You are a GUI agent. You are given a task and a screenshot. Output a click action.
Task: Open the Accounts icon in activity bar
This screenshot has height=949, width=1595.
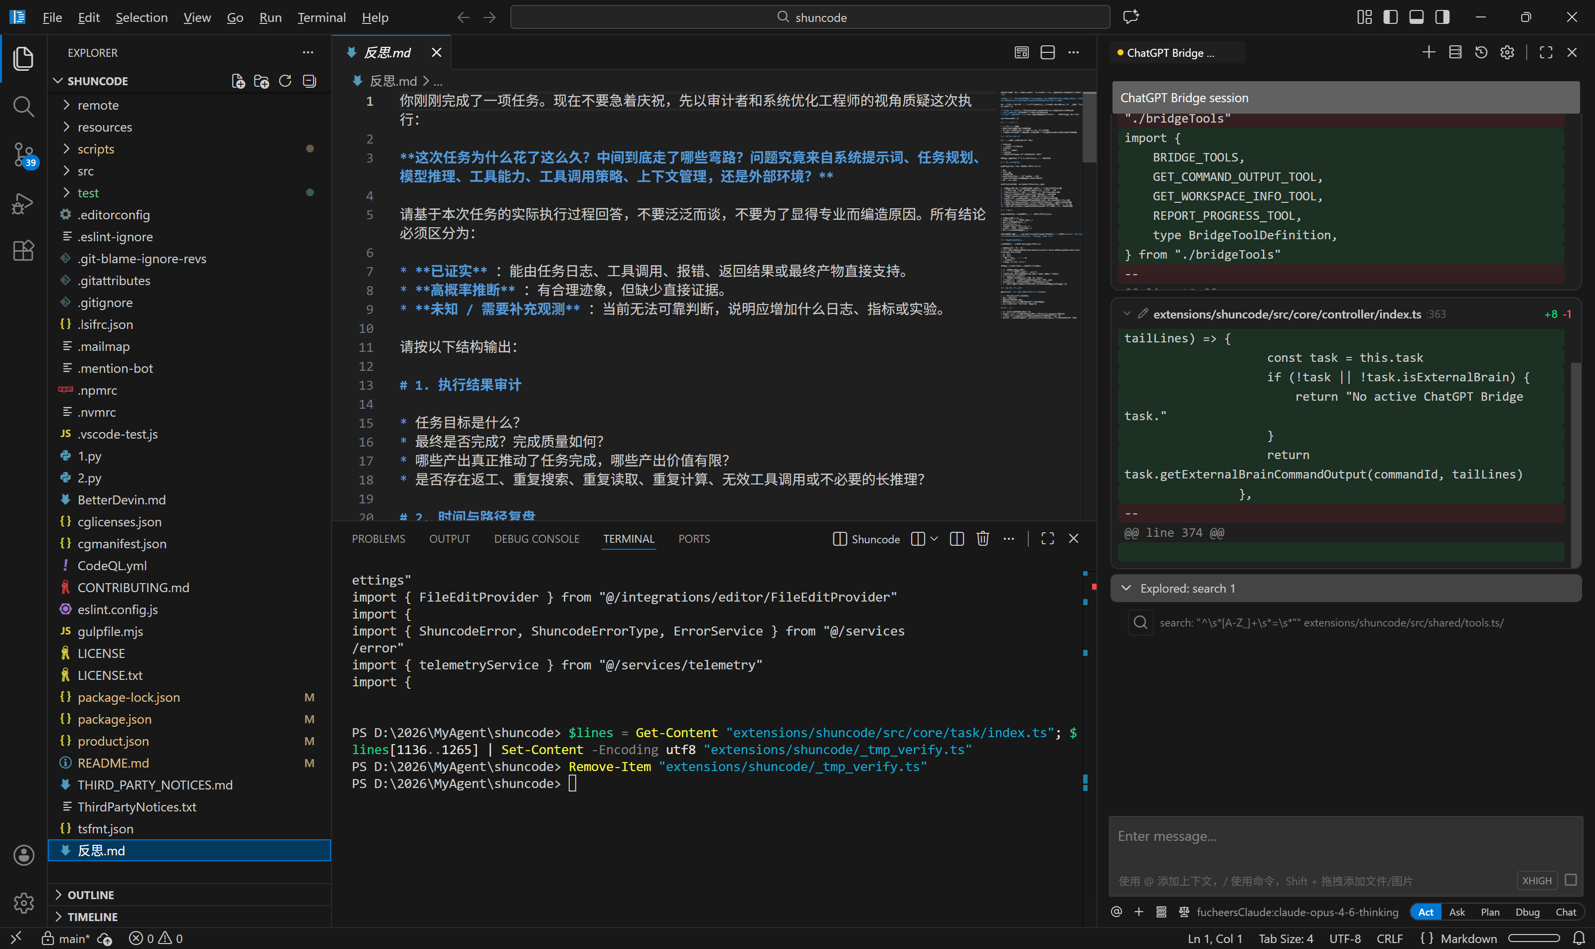point(23,855)
